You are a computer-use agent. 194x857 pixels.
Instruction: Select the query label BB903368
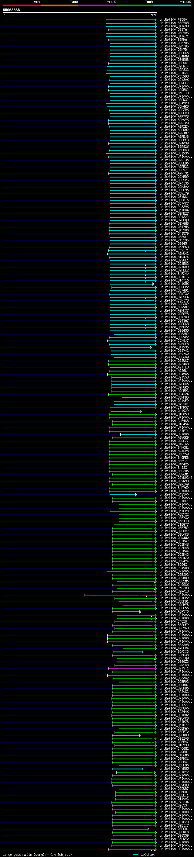tap(11, 10)
